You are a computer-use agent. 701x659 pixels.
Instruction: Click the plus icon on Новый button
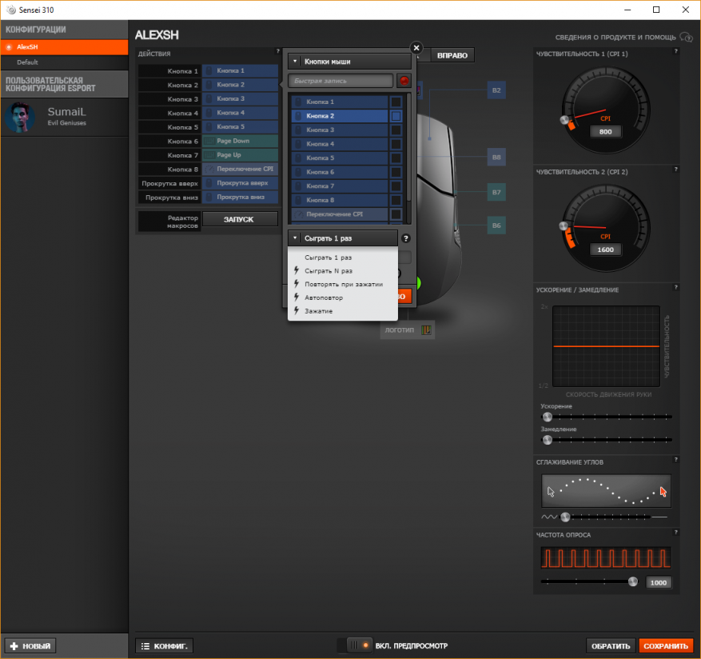point(14,646)
